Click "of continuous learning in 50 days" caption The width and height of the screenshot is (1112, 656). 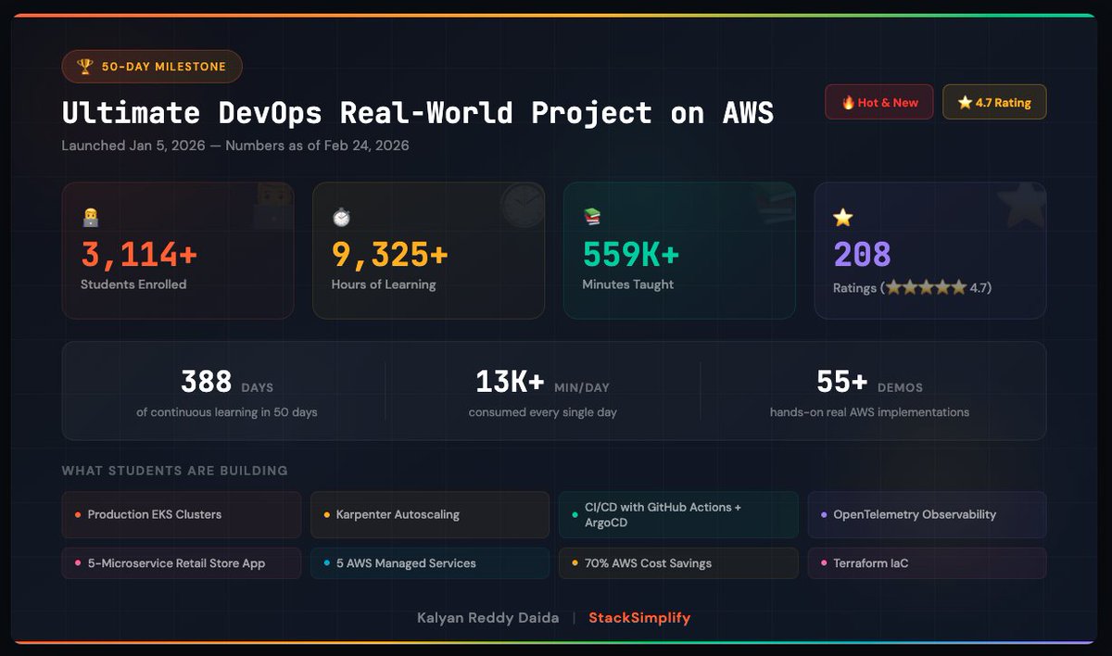[227, 412]
